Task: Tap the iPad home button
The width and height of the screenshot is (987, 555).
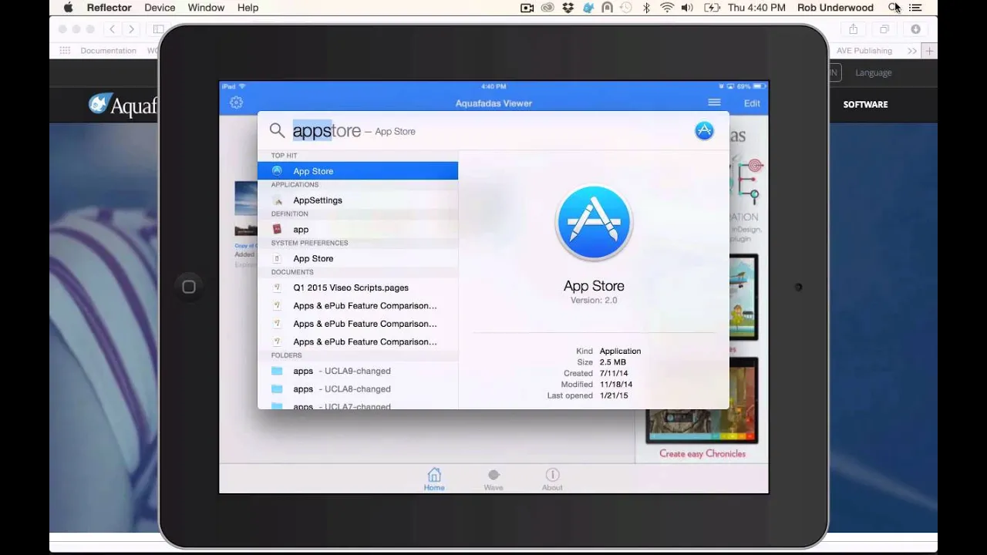Action: 189,287
